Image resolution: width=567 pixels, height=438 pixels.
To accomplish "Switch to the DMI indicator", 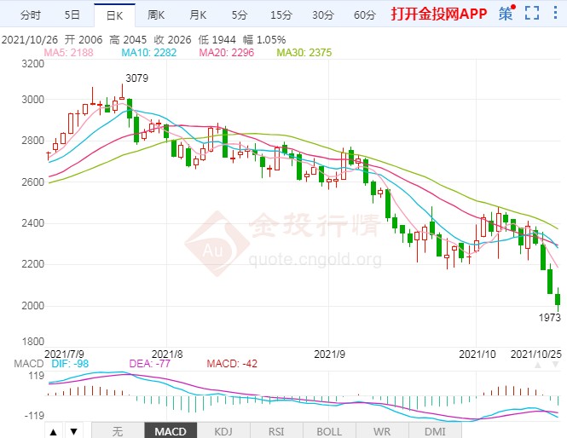I will point(435,431).
